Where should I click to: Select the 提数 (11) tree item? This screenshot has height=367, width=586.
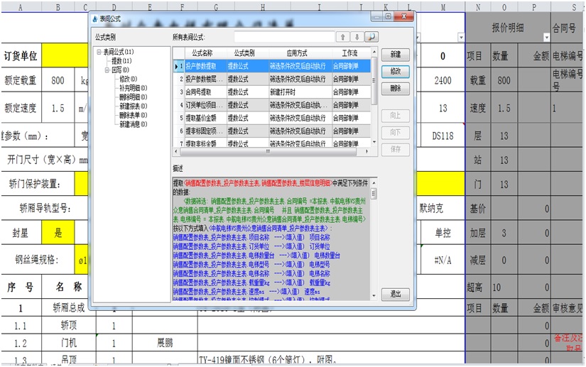[121, 61]
